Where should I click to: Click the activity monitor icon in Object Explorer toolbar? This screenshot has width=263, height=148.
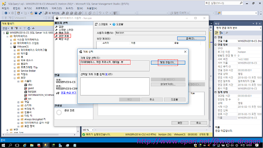coord(33,28)
